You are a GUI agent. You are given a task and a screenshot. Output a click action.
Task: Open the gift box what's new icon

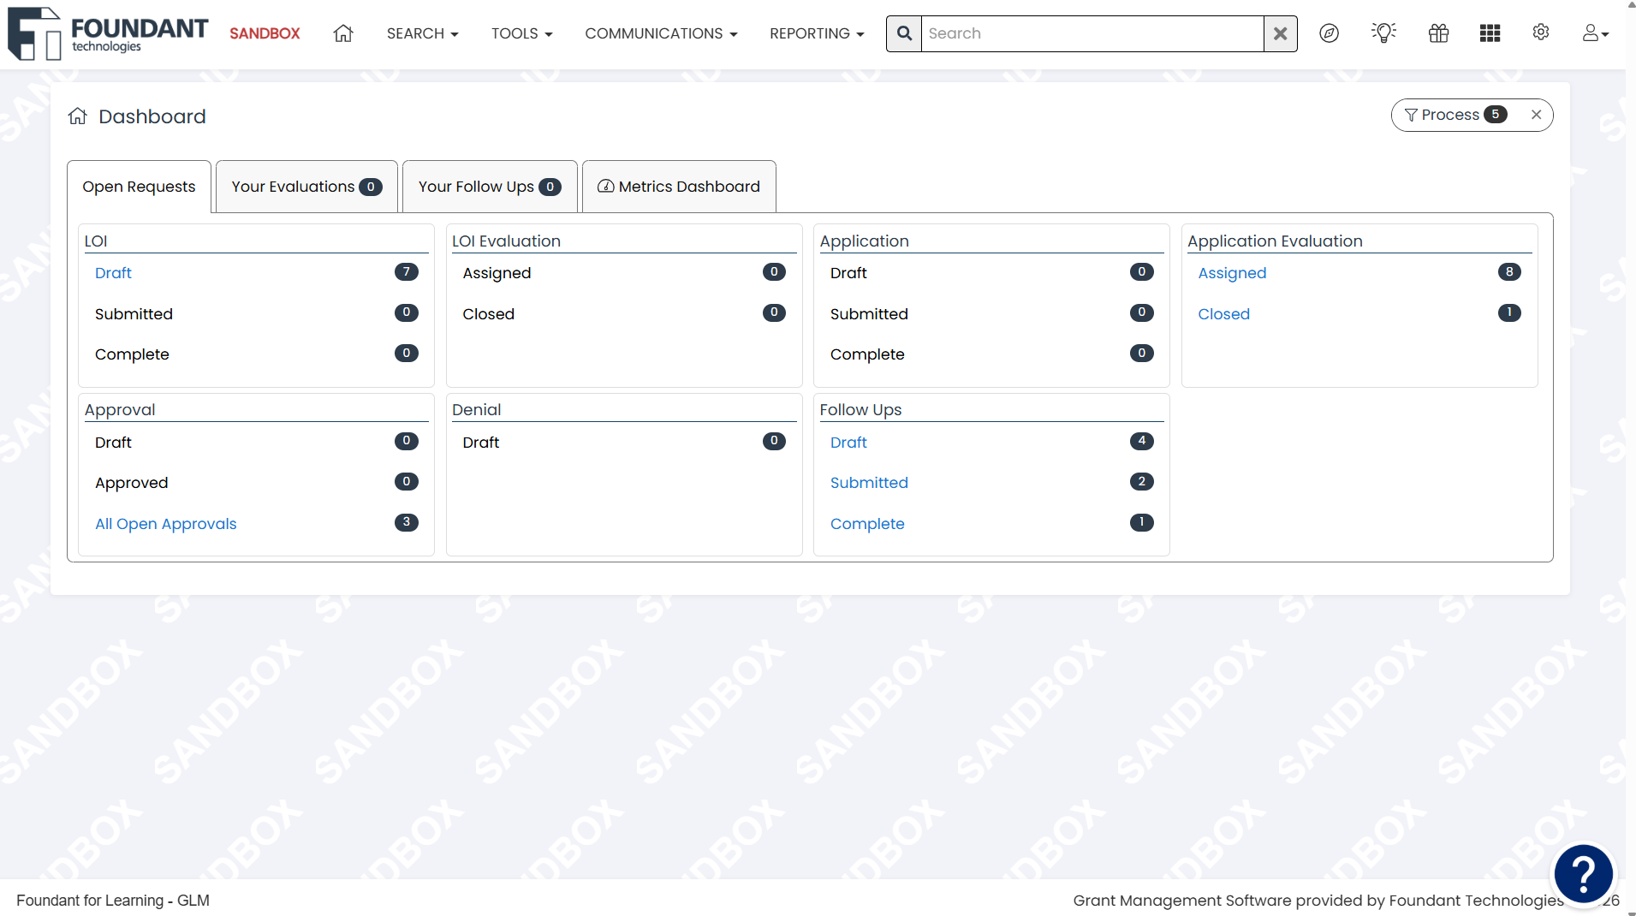click(x=1438, y=33)
